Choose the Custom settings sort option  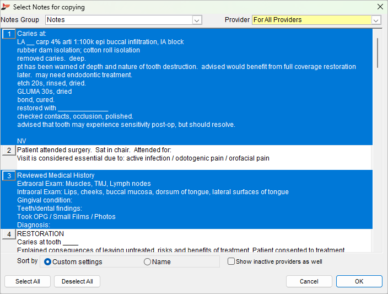73,262
